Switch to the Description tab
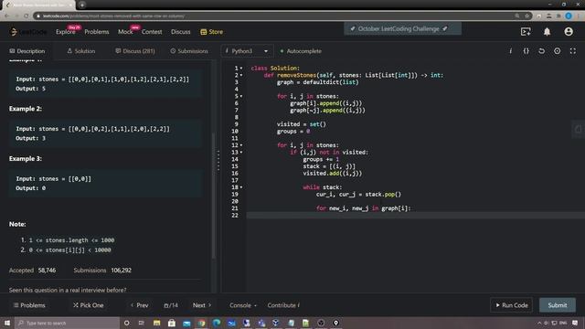The width and height of the screenshot is (585, 329). tap(27, 51)
